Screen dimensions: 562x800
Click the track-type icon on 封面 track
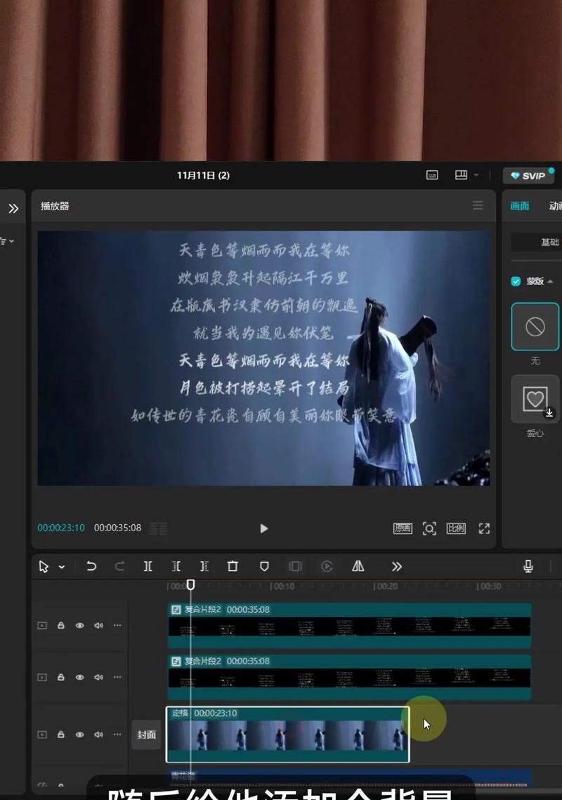tap(42, 735)
